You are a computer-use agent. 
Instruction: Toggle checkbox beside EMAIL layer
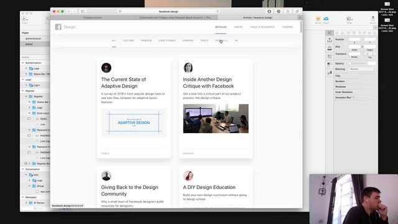tap(29, 119)
